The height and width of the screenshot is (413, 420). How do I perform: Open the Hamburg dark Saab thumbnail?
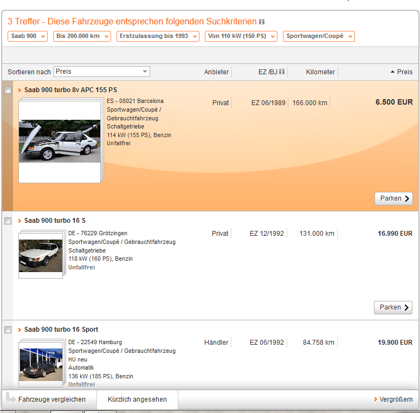click(x=41, y=365)
